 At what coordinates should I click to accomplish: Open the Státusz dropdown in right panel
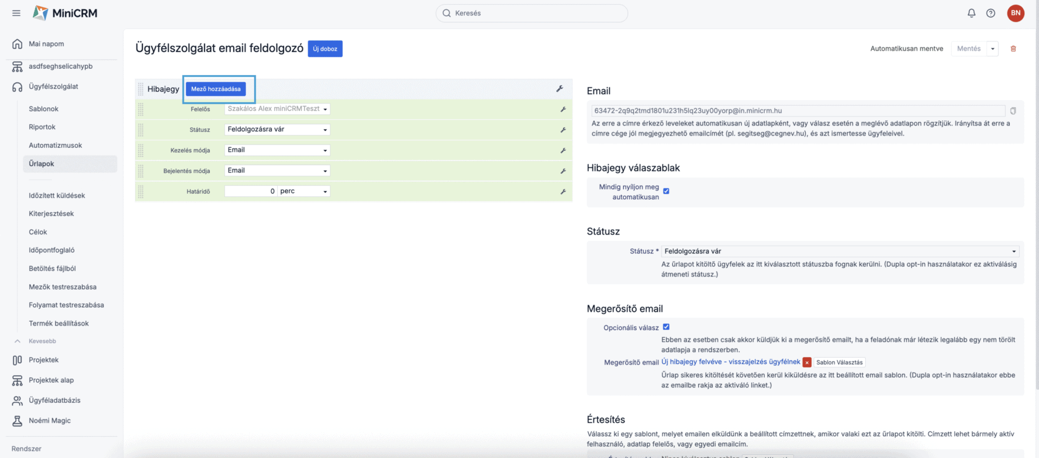[840, 251]
